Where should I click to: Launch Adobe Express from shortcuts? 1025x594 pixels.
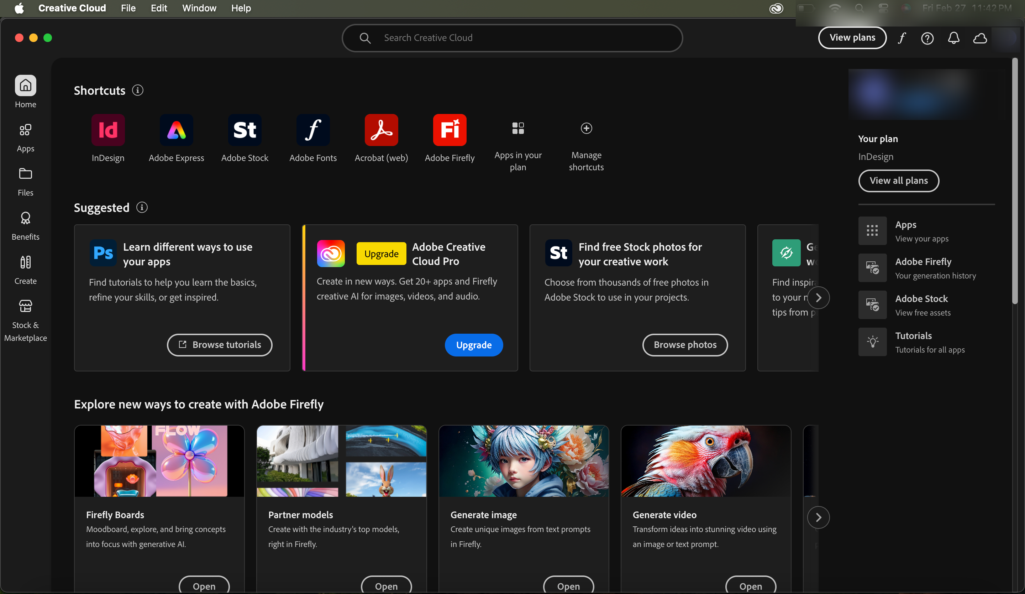click(176, 130)
